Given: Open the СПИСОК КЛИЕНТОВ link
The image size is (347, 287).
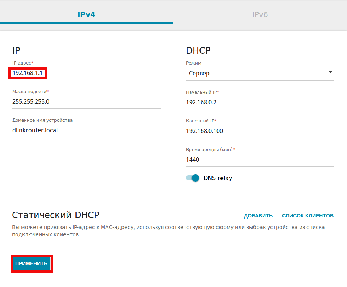Looking at the screenshot, I should [x=307, y=216].
